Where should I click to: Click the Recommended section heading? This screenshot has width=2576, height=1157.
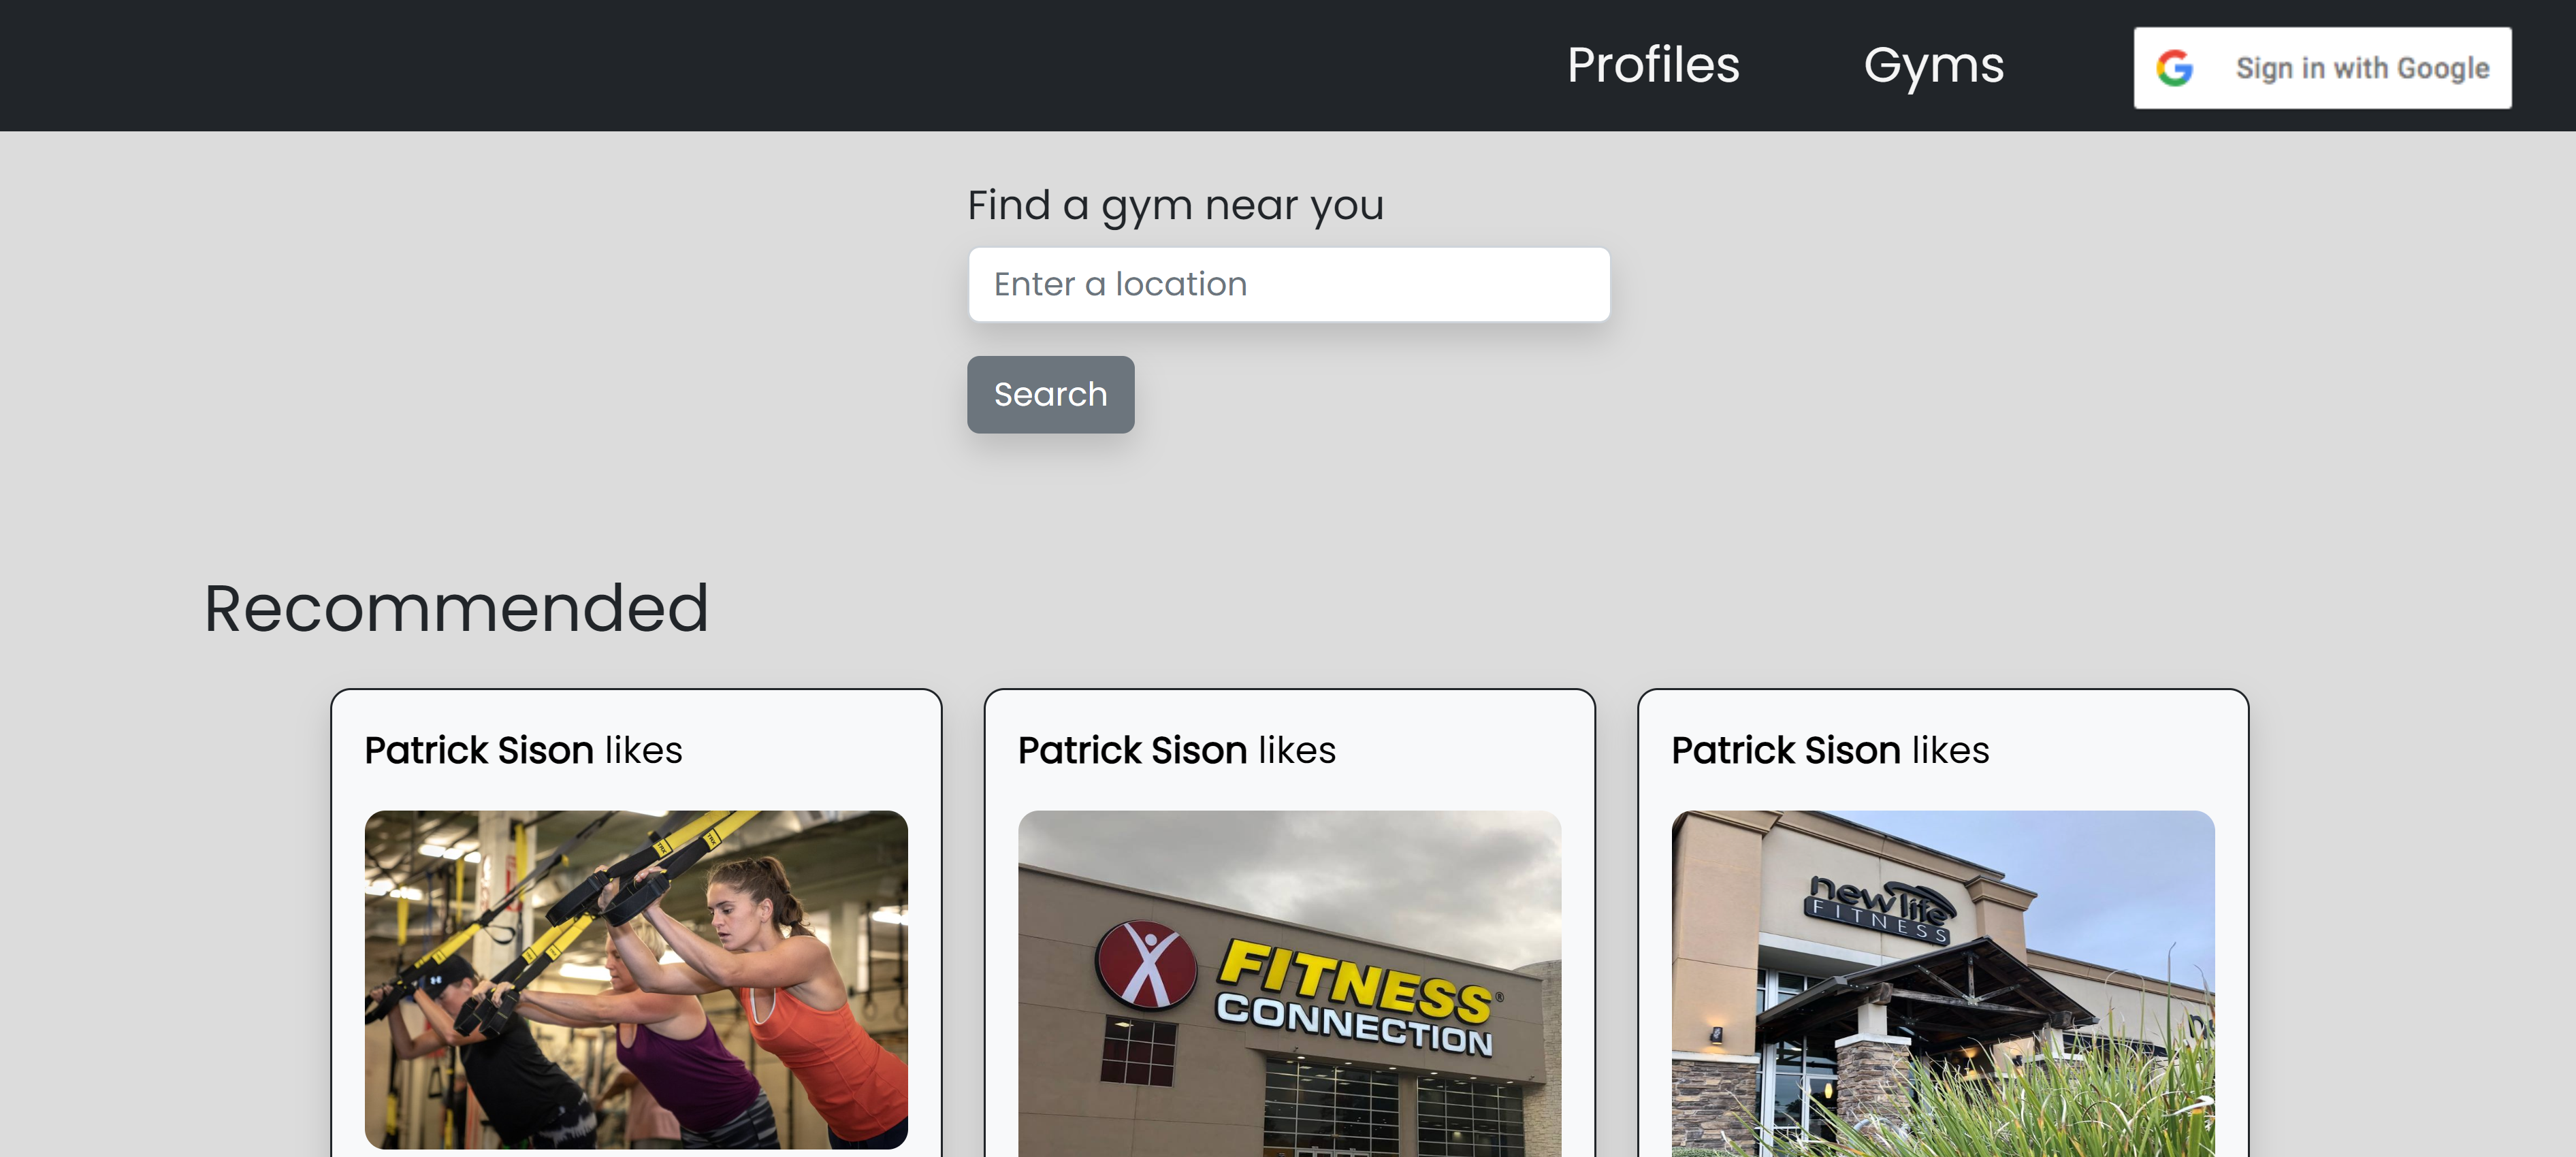point(456,608)
